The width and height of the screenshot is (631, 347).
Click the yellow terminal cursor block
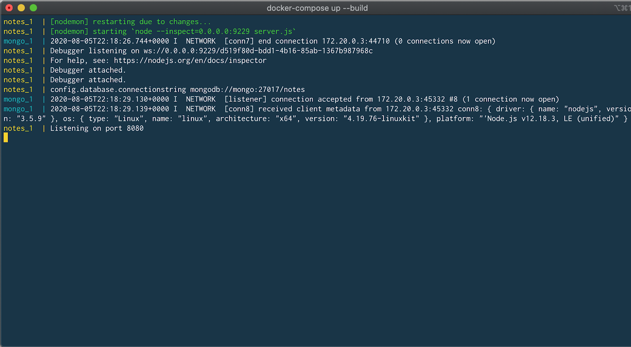(x=6, y=138)
